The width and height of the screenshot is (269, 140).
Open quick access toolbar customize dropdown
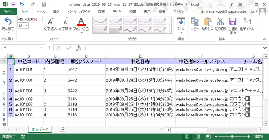point(51,5)
